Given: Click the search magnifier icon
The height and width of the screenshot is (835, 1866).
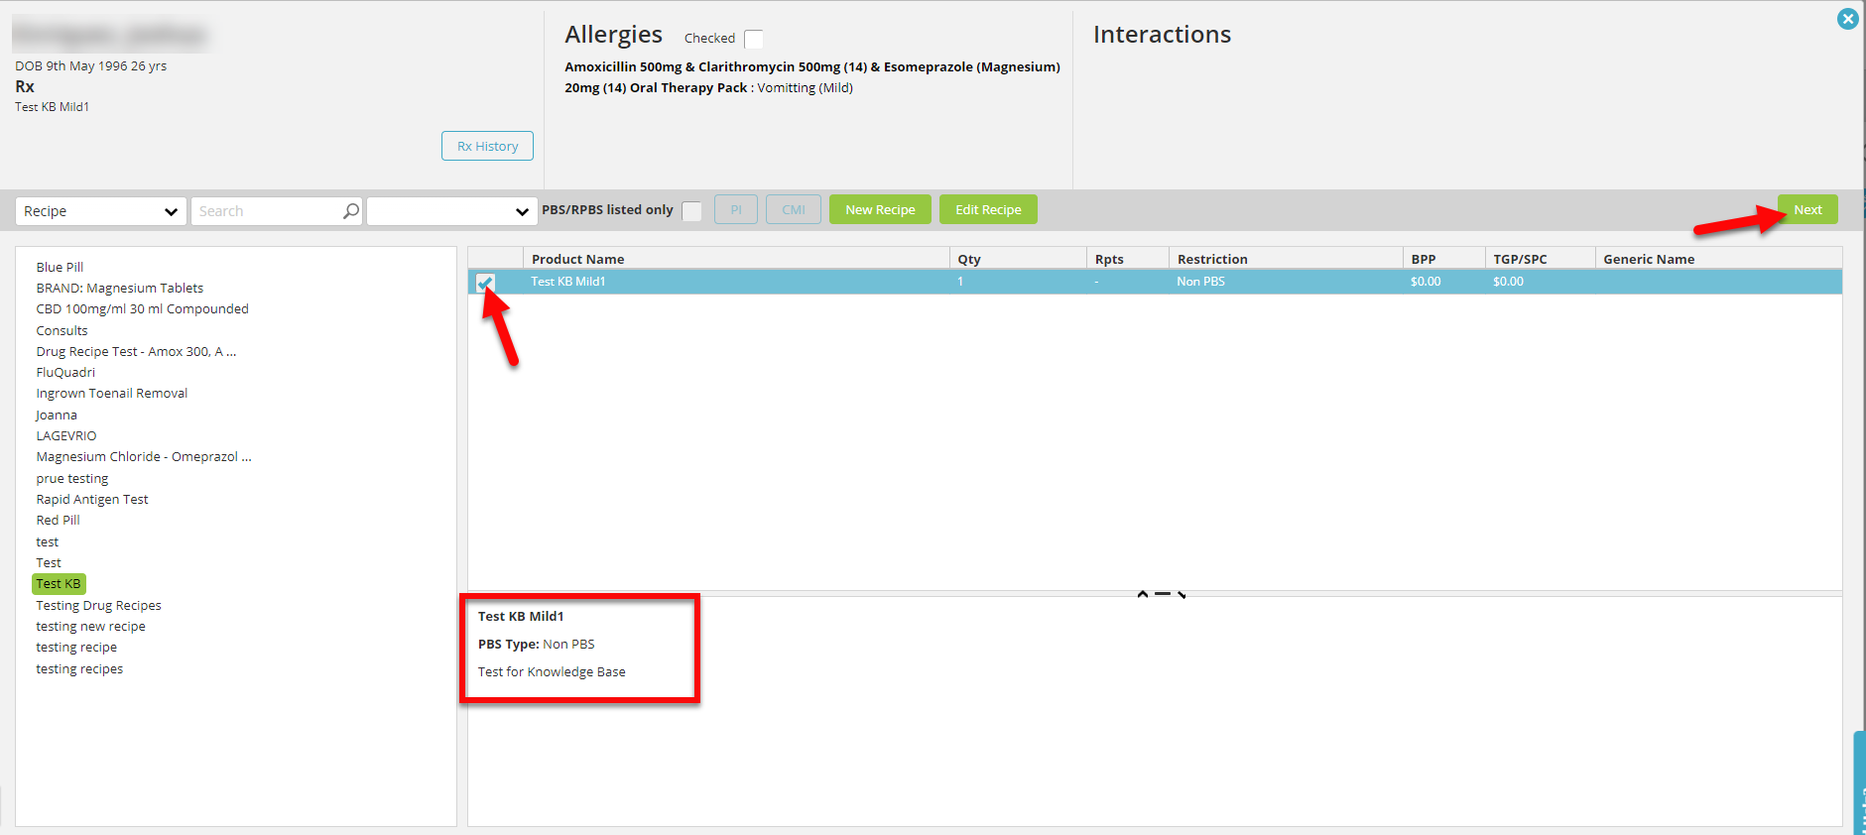Looking at the screenshot, I should (350, 211).
